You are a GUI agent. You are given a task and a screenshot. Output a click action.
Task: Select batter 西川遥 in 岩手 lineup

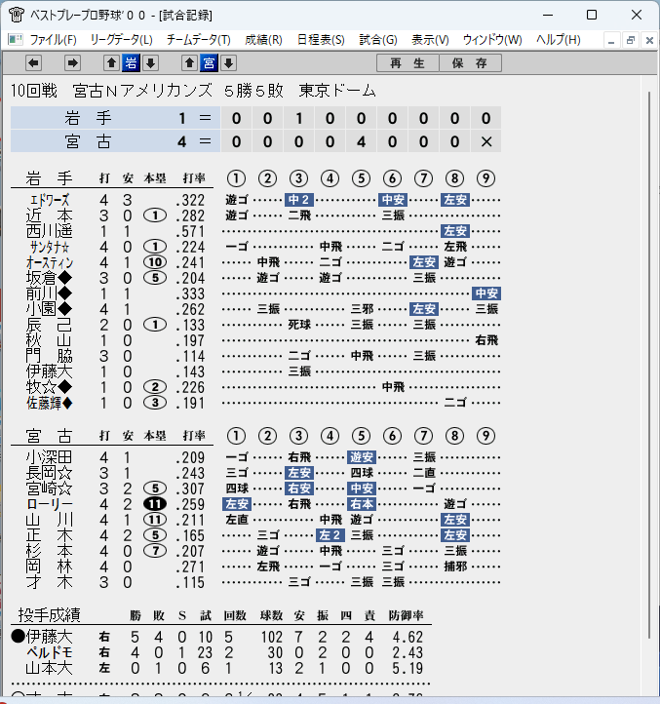point(49,232)
